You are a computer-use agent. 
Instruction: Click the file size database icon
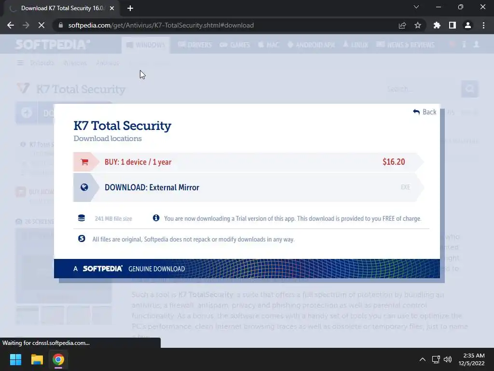point(81,218)
